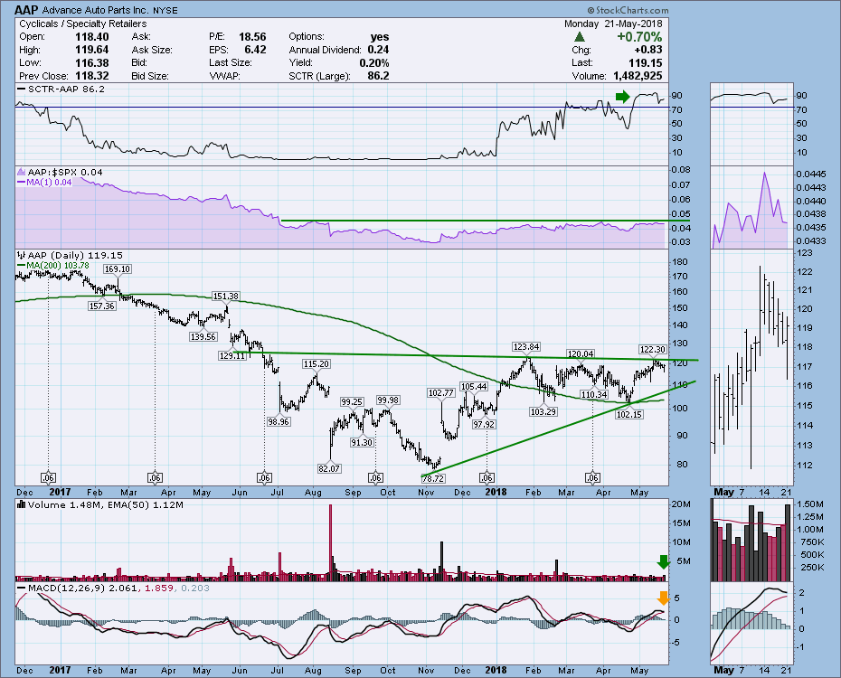
Task: Click the Low price value 116.38
Action: pos(92,62)
